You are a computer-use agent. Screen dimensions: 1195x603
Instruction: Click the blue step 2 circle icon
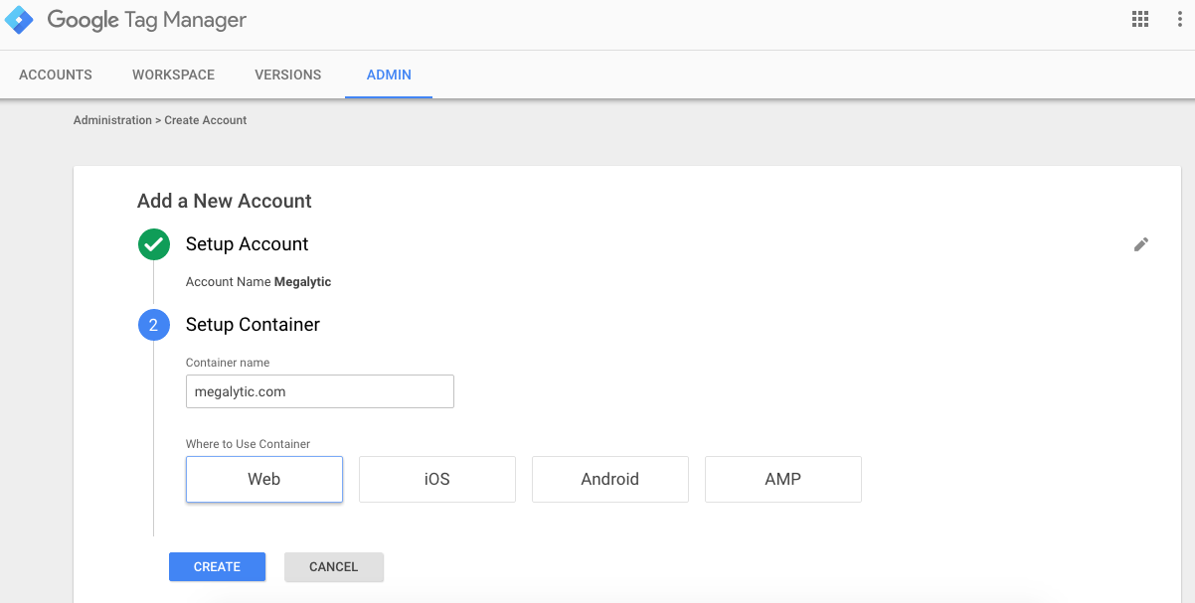tap(153, 325)
